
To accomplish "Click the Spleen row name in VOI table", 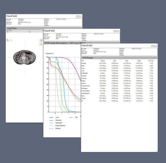I will (83, 81).
